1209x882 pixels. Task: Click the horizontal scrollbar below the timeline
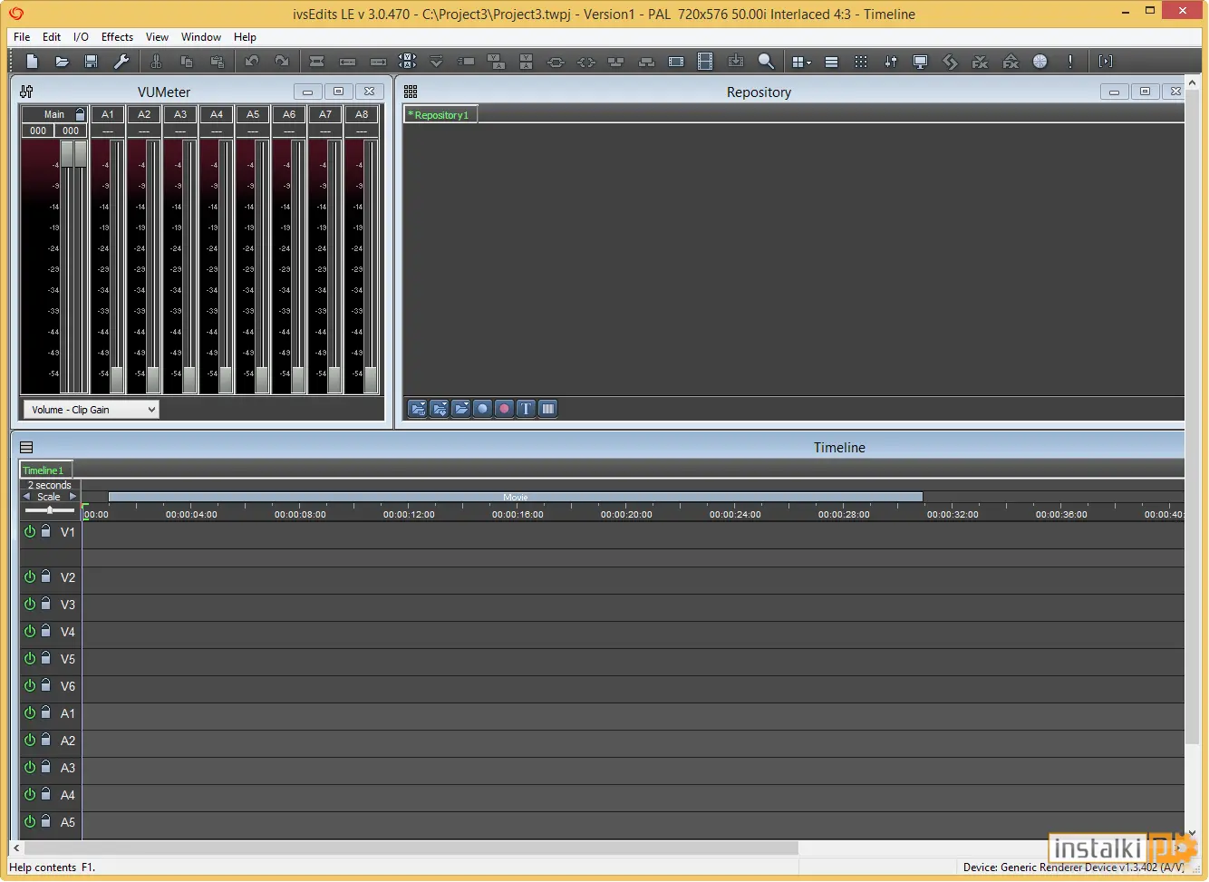coord(411,848)
